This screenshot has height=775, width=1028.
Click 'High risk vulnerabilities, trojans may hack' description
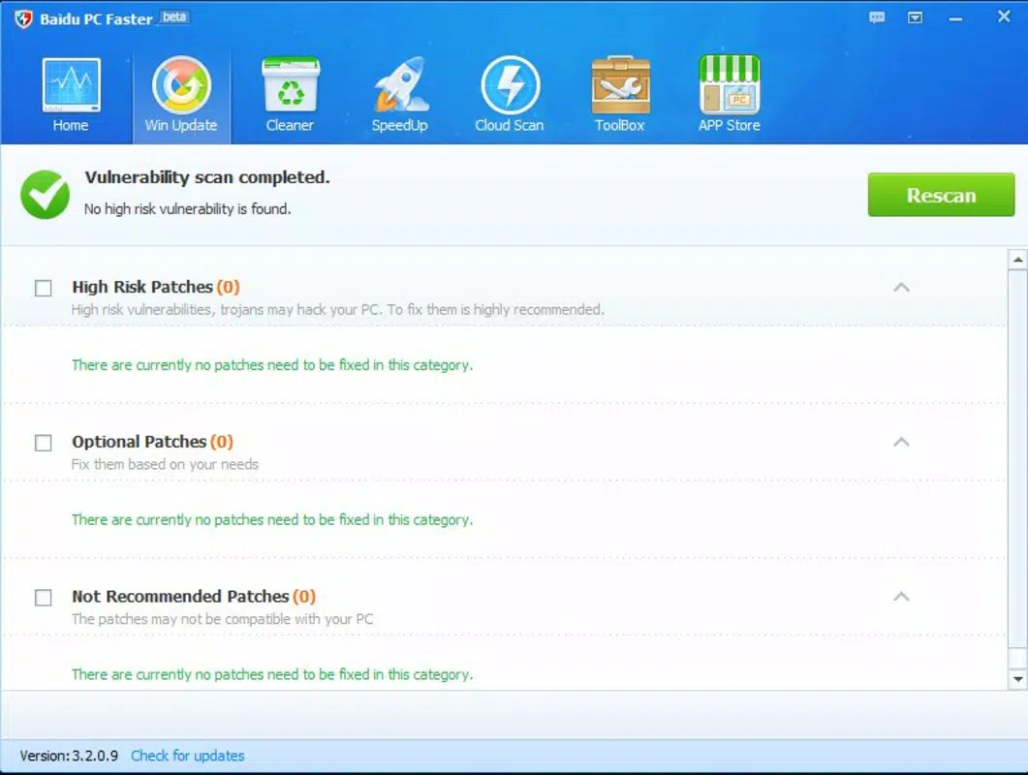337,309
